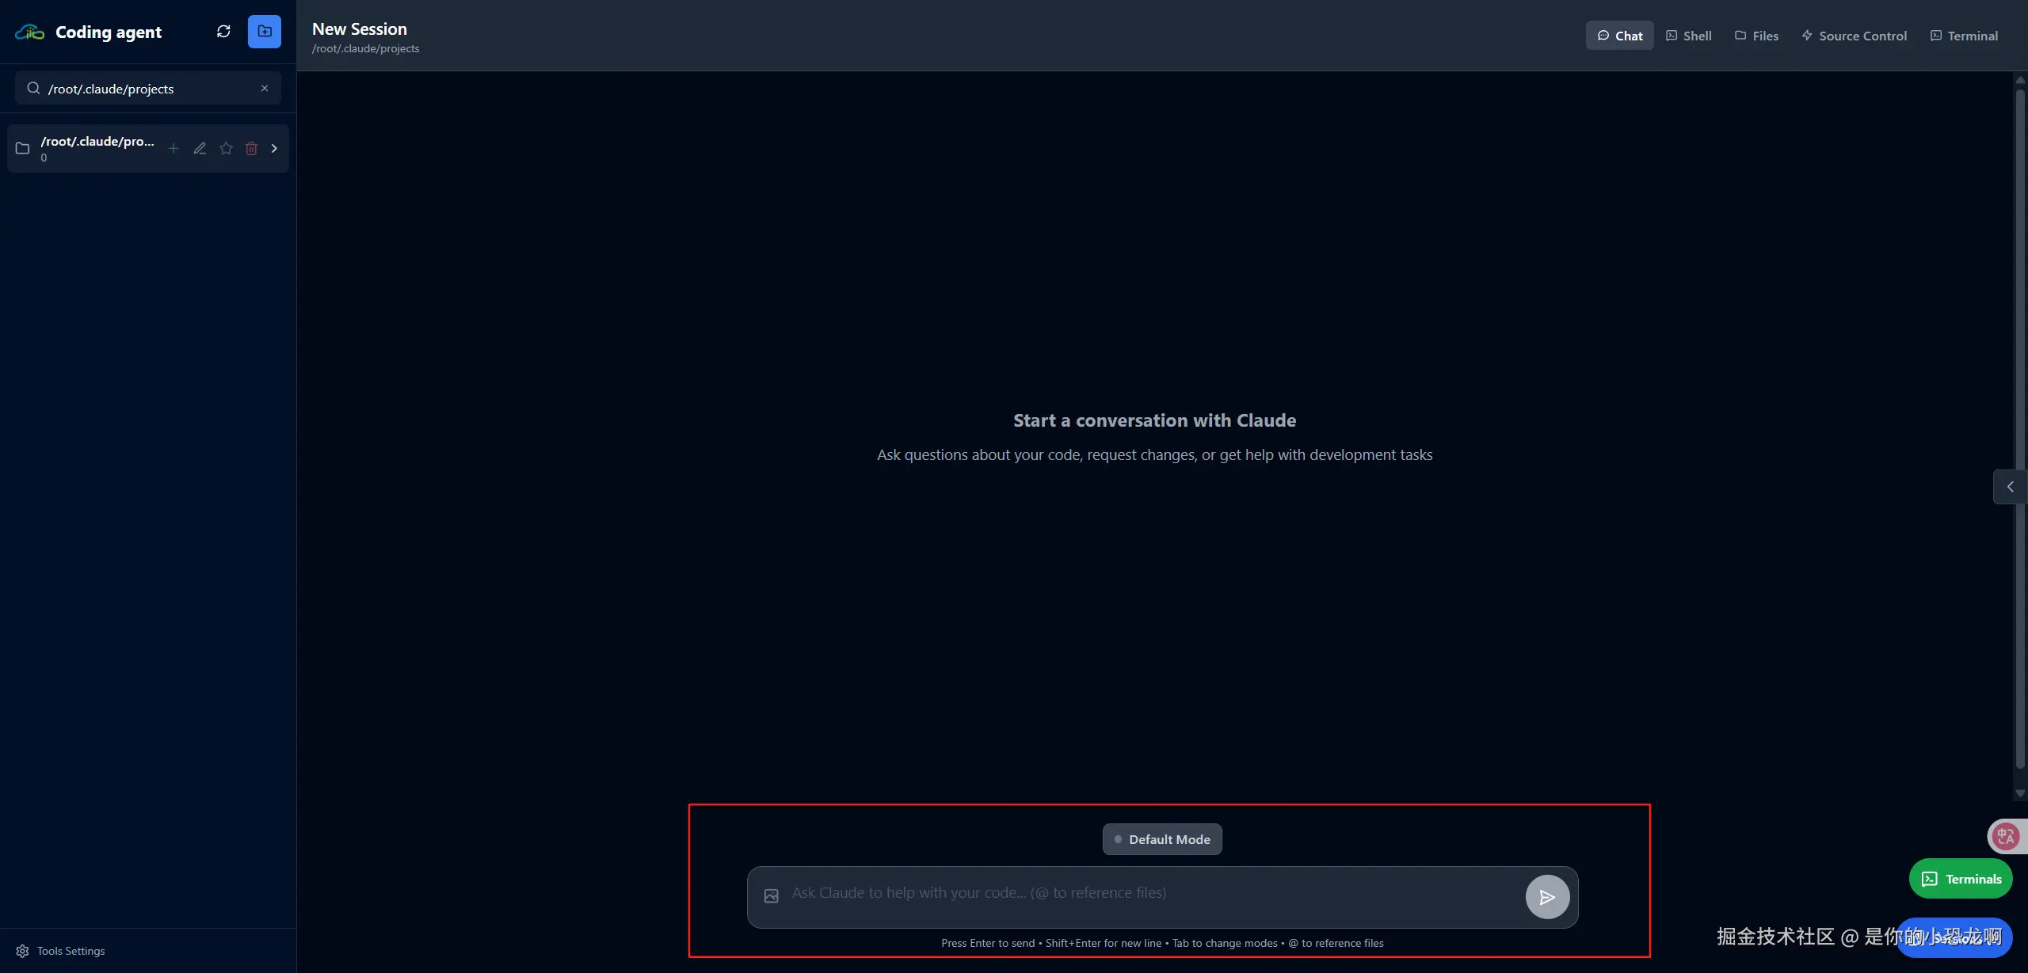Click the image attach icon in chat input
The image size is (2028, 973).
[771, 896]
